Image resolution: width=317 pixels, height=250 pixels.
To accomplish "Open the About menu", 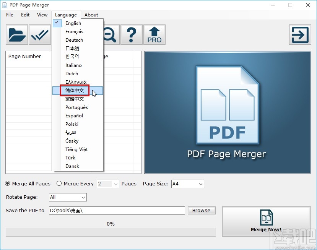I will 91,15.
